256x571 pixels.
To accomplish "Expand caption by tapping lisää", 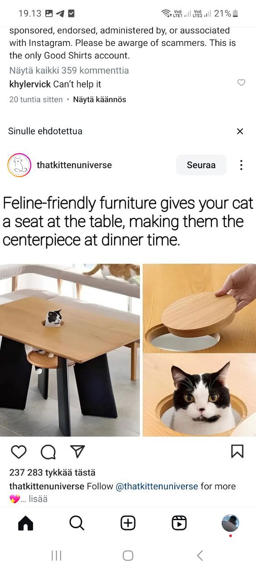I will pyautogui.click(x=38, y=499).
